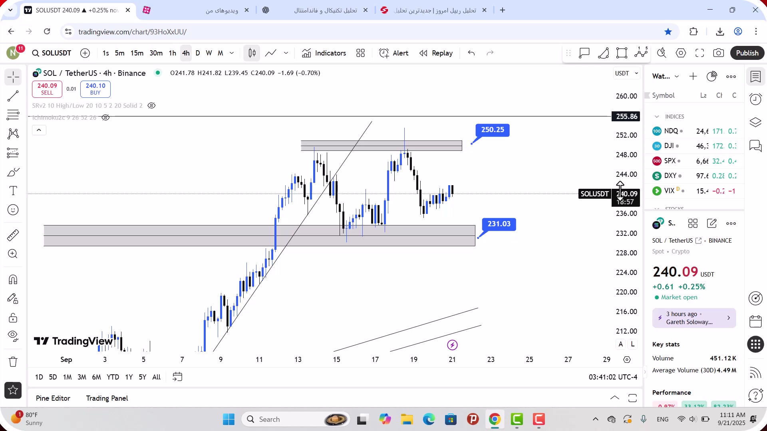Screen dimensions: 767x431
Task: Open Chrome from the taskbar
Action: point(495,419)
